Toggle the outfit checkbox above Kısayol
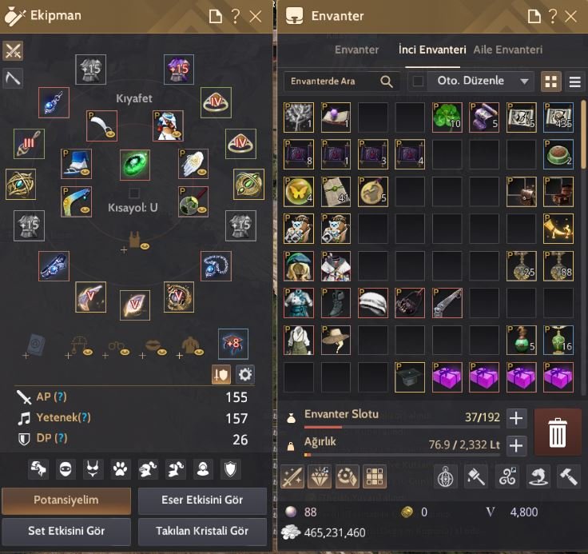 [134, 193]
